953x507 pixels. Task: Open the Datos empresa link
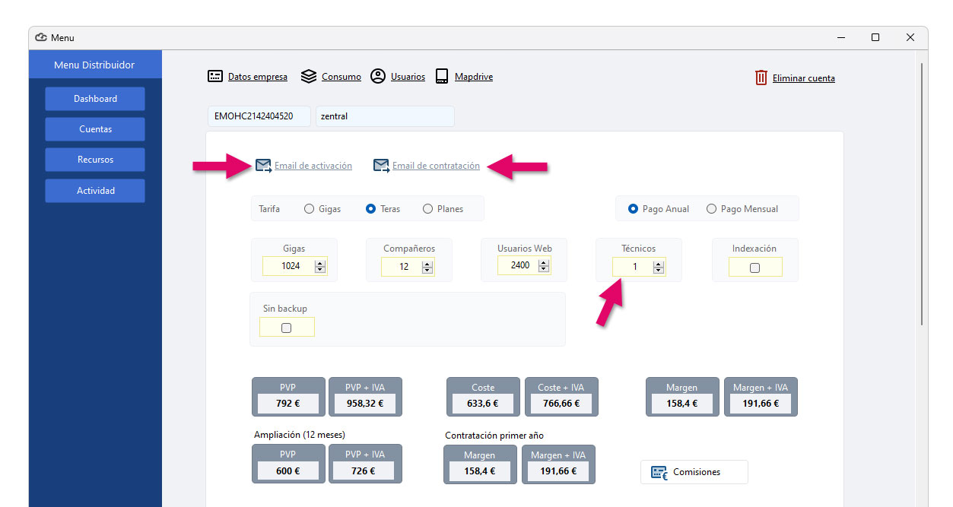258,77
